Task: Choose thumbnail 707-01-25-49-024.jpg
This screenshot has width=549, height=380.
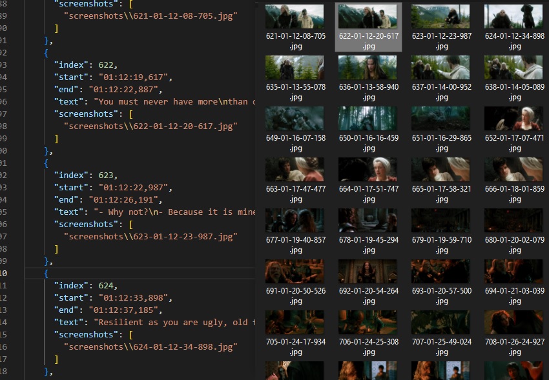Action: coord(440,323)
